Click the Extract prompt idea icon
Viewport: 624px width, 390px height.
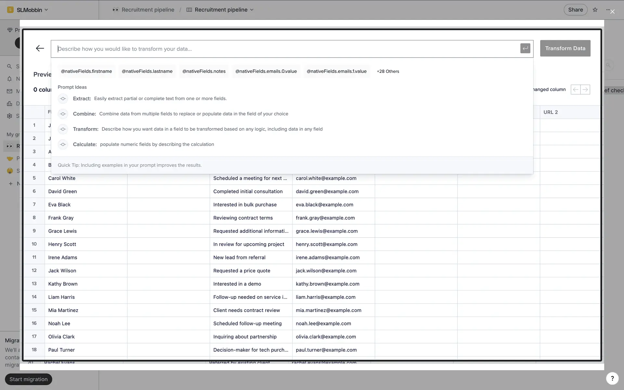(63, 98)
